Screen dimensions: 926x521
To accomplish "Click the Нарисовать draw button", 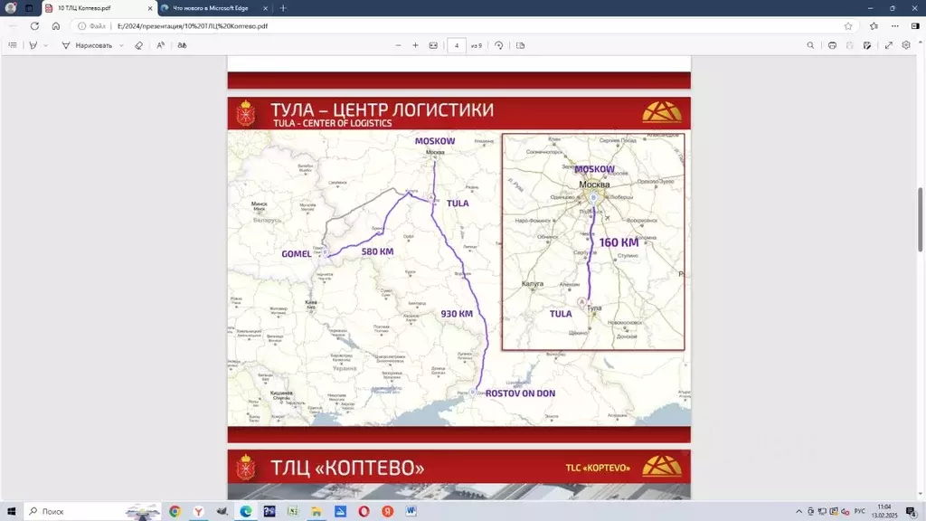I will tap(87, 45).
